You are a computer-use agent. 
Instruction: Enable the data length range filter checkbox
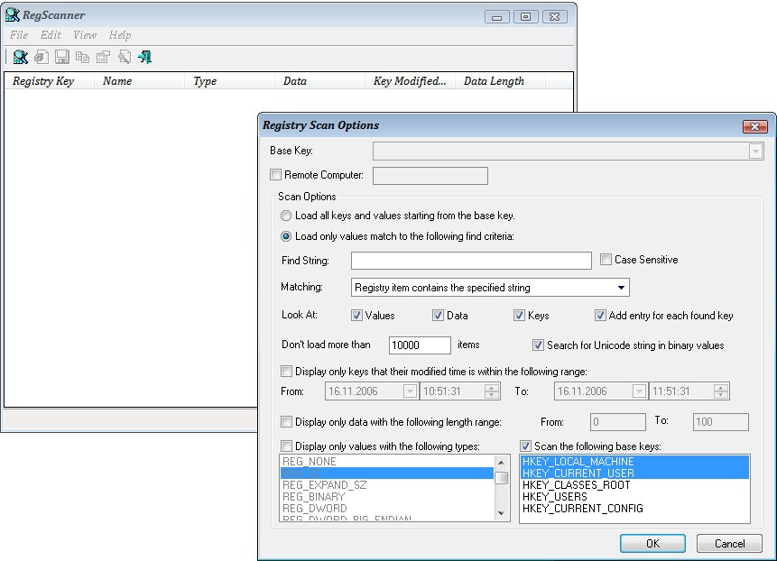coord(286,422)
